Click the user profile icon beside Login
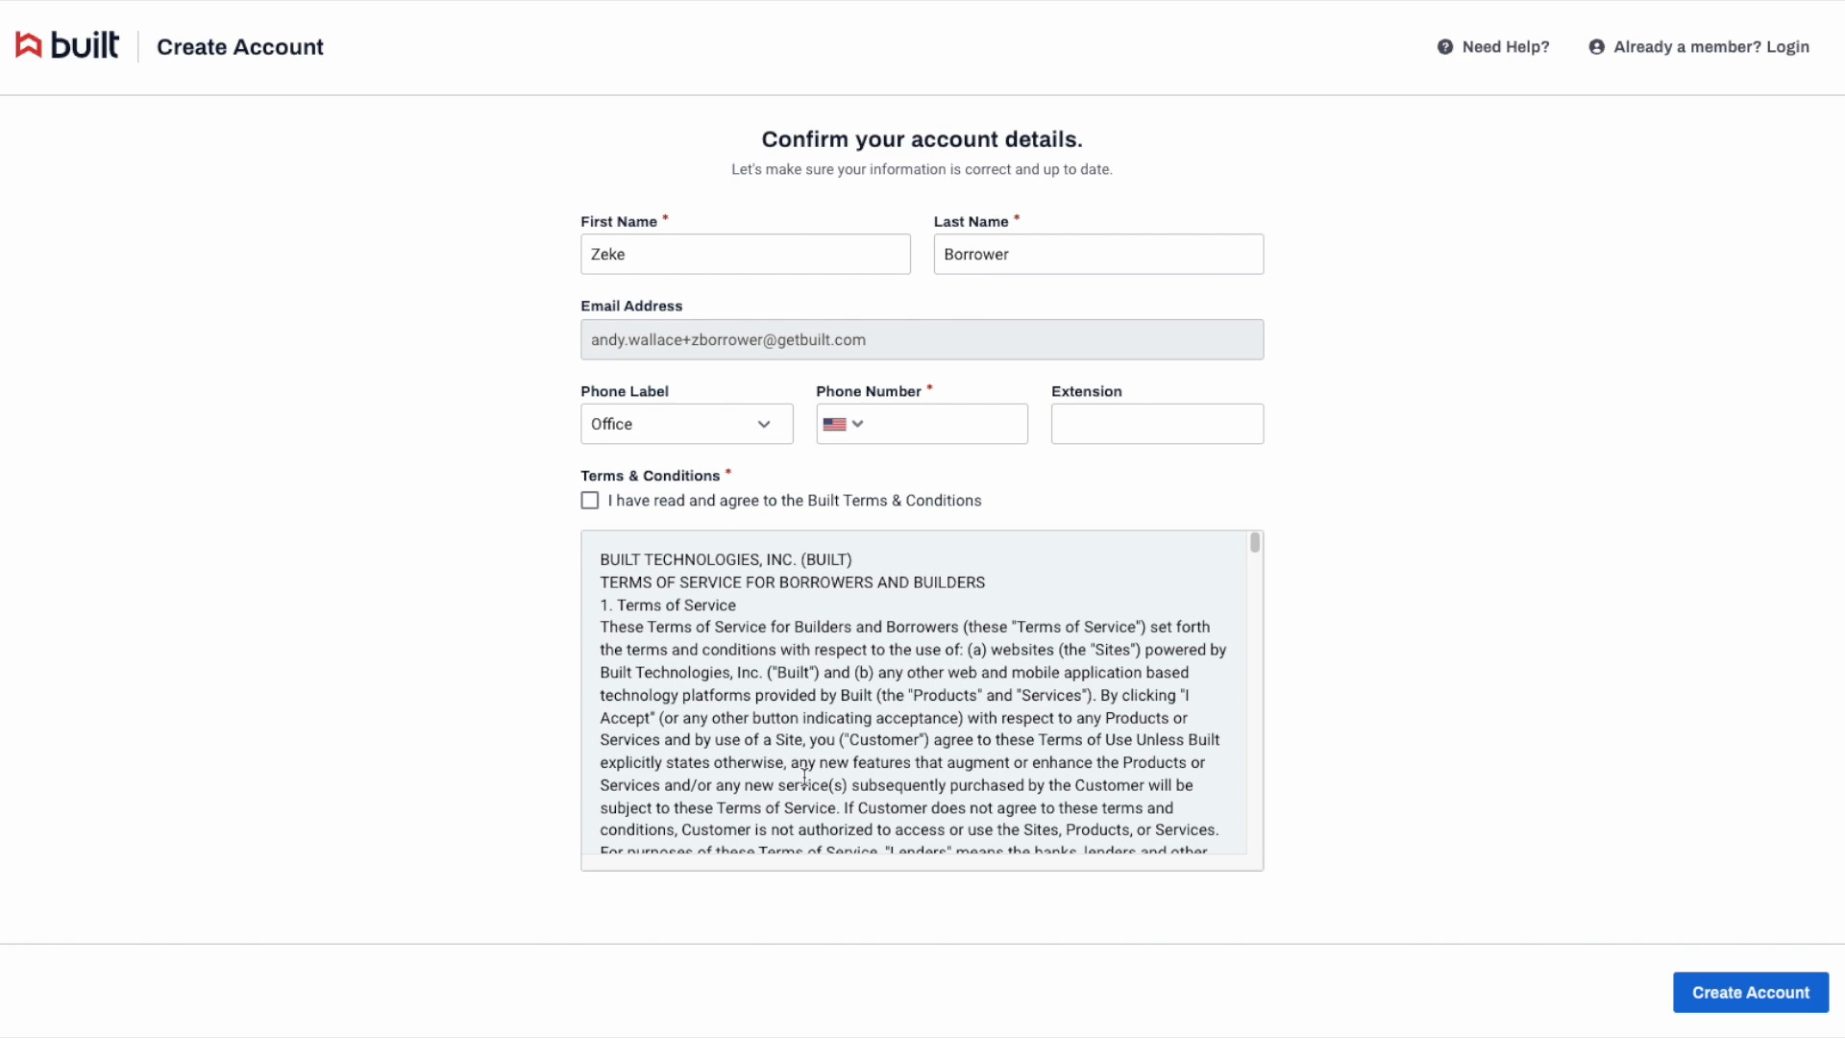1845x1038 pixels. (1596, 47)
